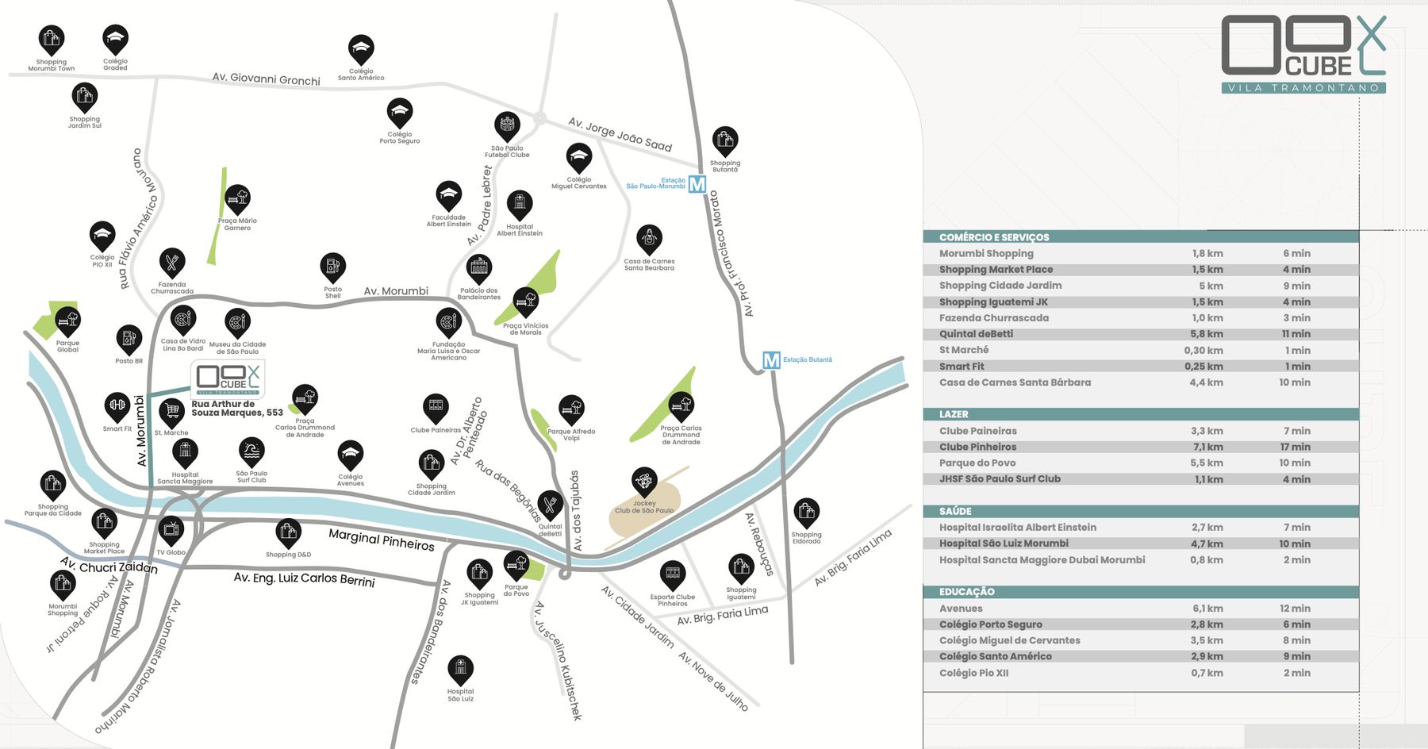Select the São Paulo Surf Club pin

point(251,453)
